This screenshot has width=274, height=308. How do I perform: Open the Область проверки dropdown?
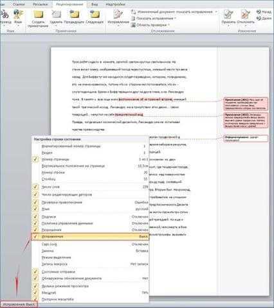(x=151, y=25)
